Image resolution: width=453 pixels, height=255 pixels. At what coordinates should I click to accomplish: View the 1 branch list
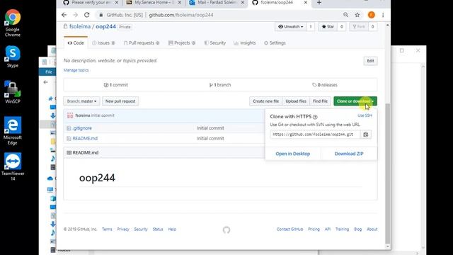tap(220, 85)
